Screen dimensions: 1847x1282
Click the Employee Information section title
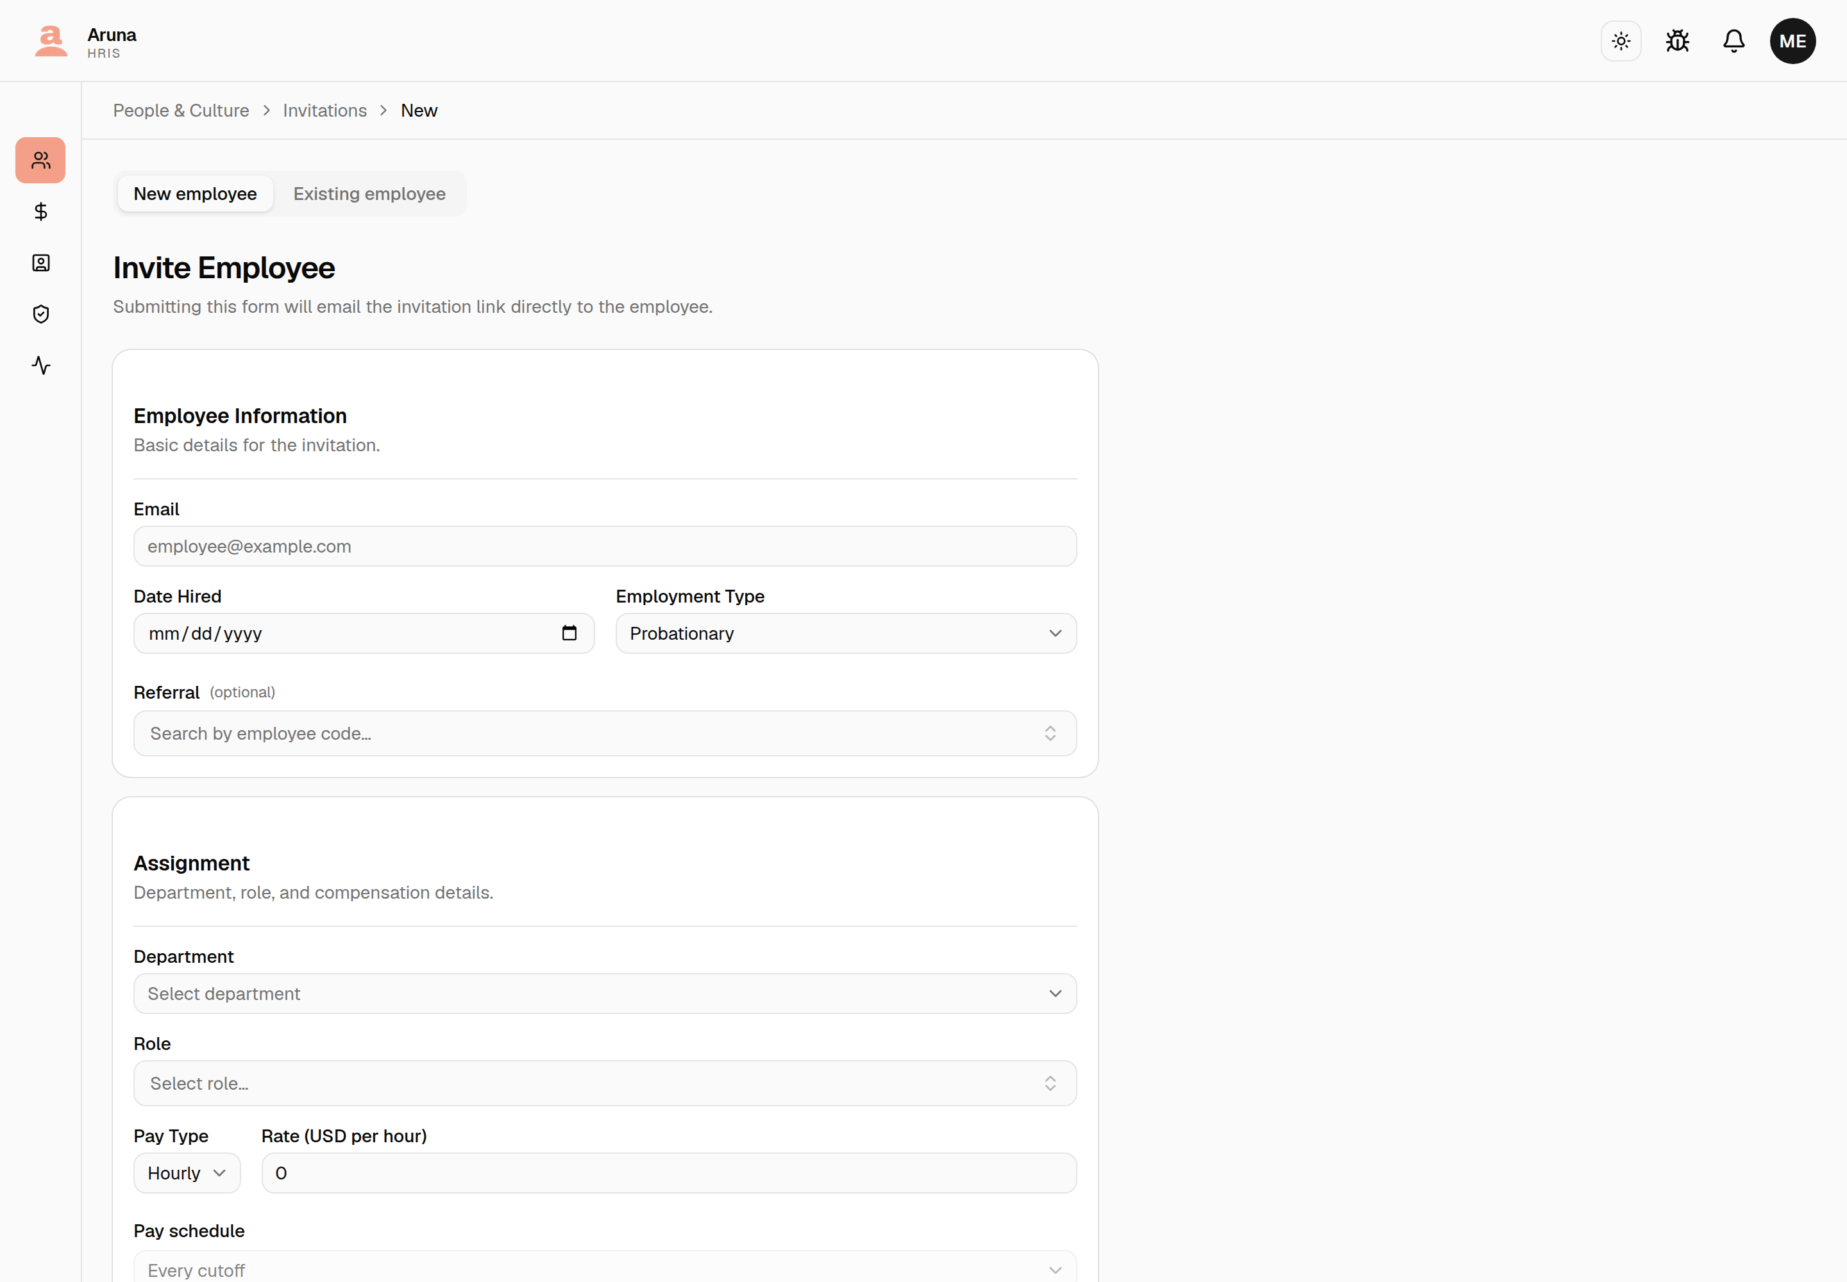point(240,416)
